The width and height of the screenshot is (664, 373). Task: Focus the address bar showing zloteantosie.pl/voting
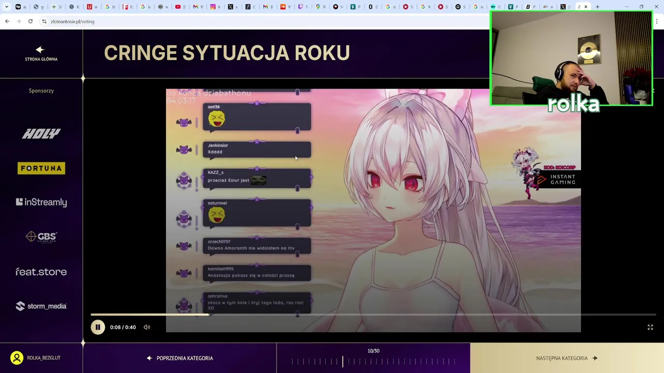(265, 21)
